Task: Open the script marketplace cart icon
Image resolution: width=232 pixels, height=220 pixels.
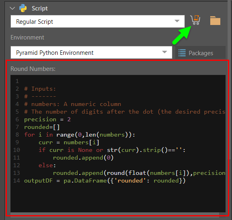Action: point(195,20)
